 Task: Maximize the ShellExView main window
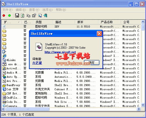(136, 4)
